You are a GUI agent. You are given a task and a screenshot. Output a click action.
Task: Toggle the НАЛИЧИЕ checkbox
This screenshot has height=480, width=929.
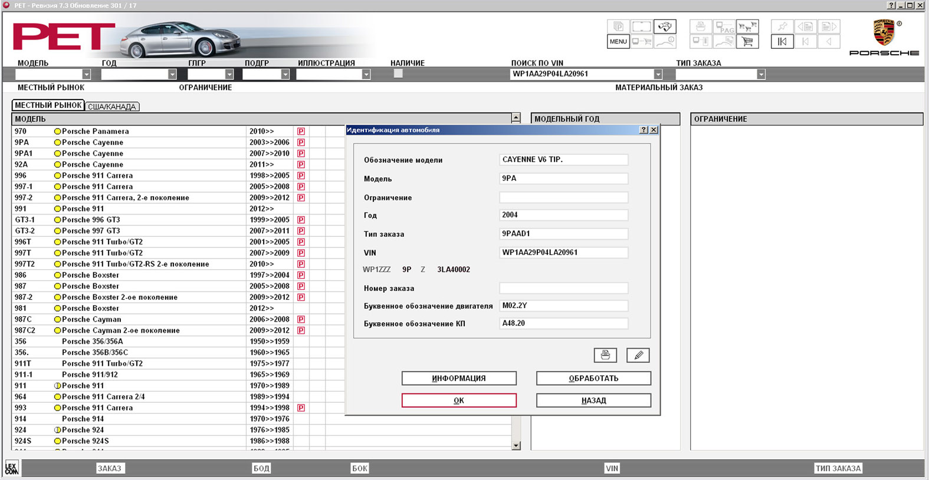pyautogui.click(x=398, y=74)
